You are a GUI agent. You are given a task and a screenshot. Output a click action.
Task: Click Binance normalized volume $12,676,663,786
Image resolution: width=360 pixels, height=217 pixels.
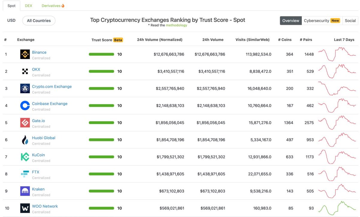click(x=169, y=54)
